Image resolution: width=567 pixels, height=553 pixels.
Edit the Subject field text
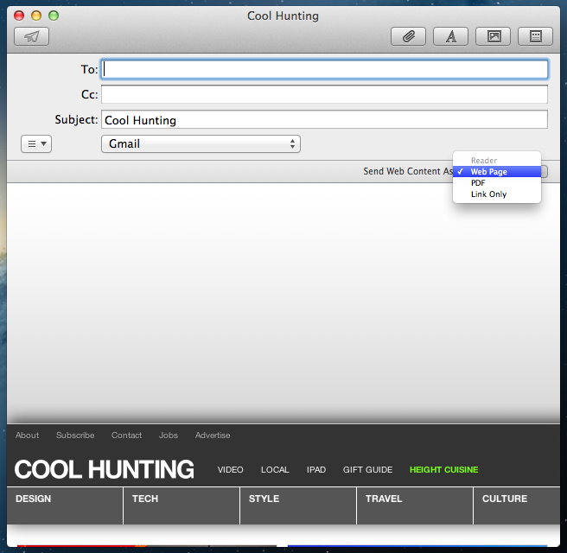pyautogui.click(x=324, y=119)
